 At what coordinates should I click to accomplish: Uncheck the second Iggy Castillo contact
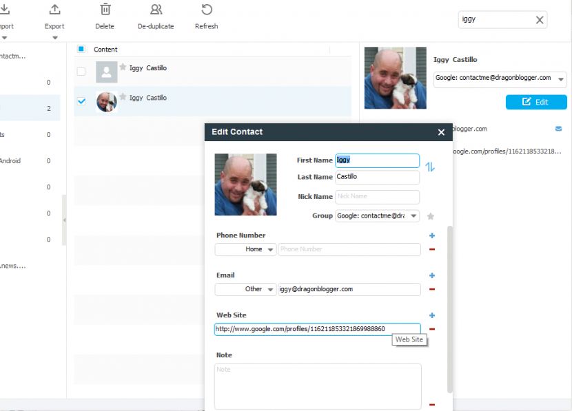(81, 101)
